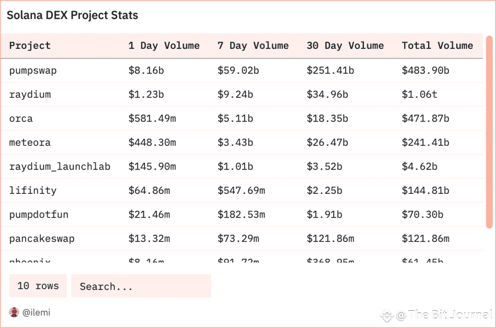The width and height of the screenshot is (496, 328).
Task: Sort by Total Volume column header
Action: tap(437, 46)
